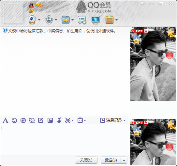The height and width of the screenshot is (166, 177).
Task: Click LV7 red diamond badge on top photo
Action: (137, 31)
